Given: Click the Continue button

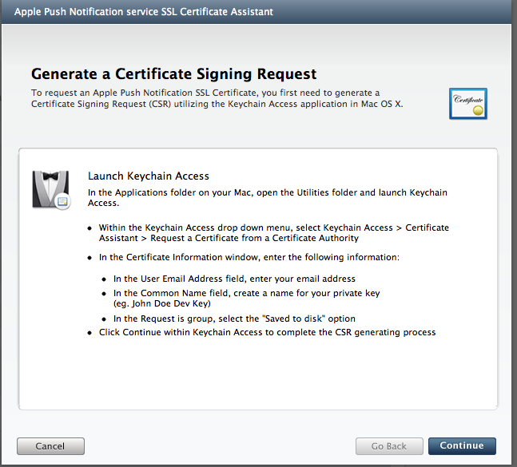Looking at the screenshot, I should click(x=462, y=446).
